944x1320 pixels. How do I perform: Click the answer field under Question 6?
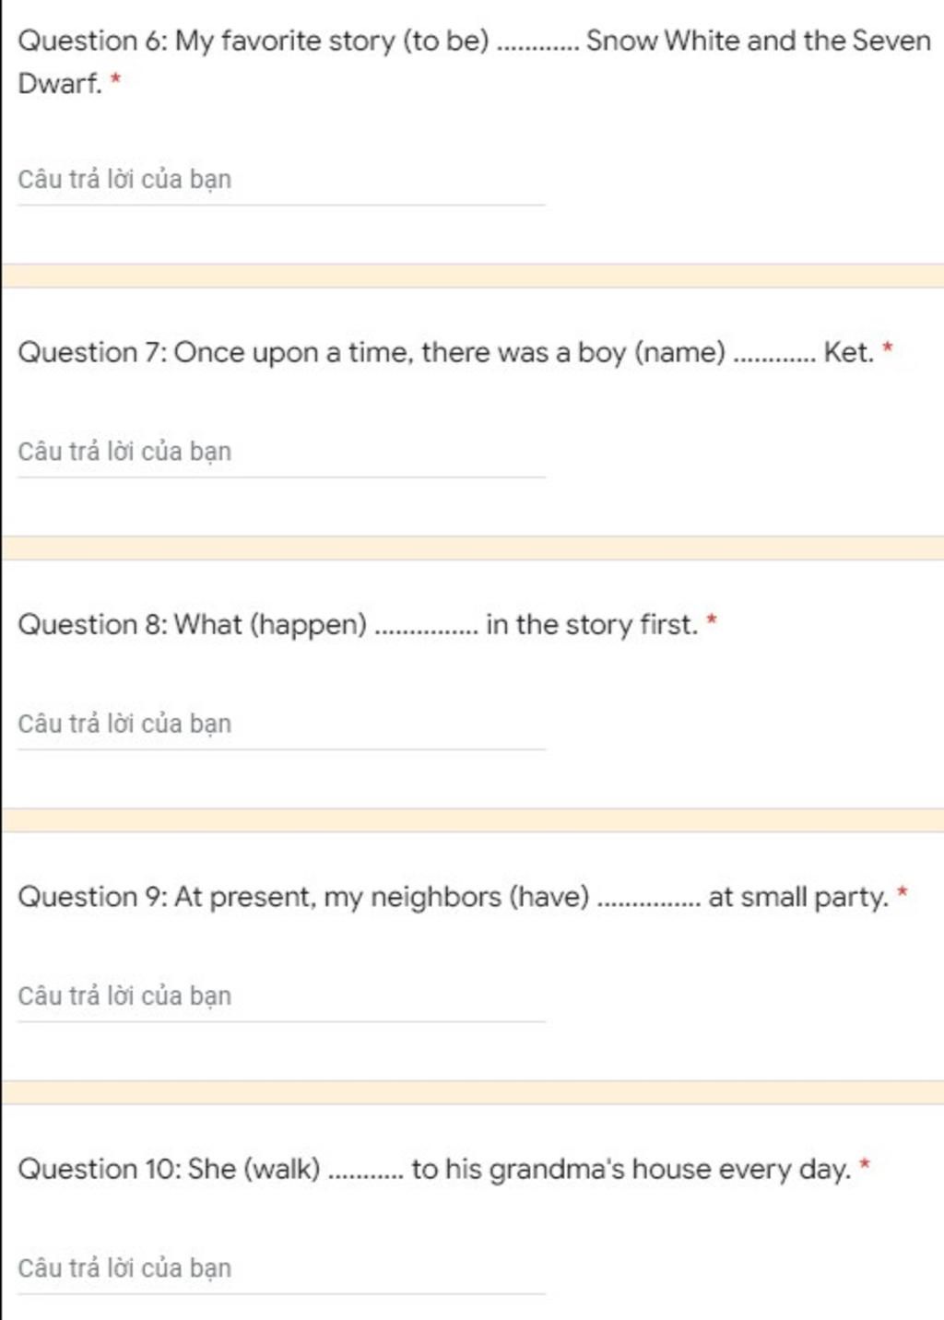tap(281, 180)
